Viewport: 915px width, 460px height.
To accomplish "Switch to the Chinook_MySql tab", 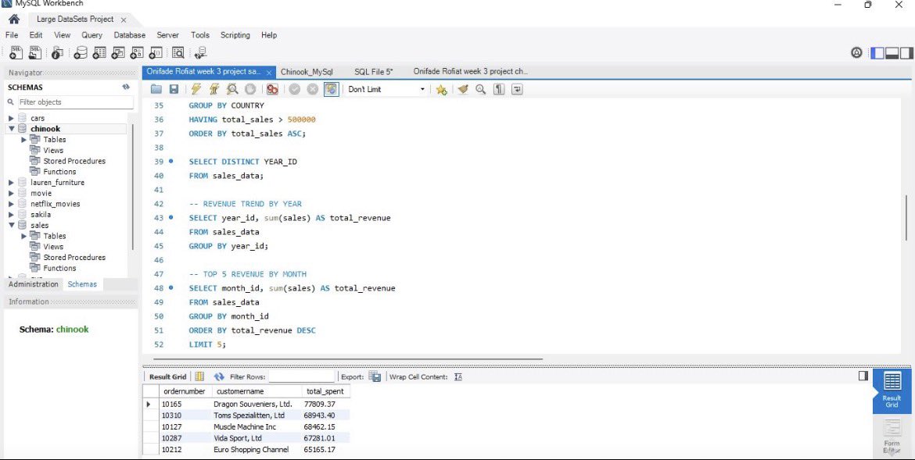I will 307,72.
